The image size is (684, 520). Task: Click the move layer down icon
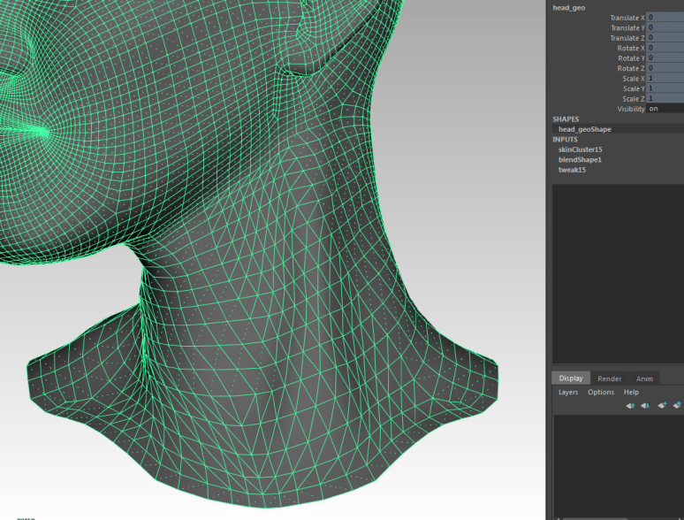point(645,406)
